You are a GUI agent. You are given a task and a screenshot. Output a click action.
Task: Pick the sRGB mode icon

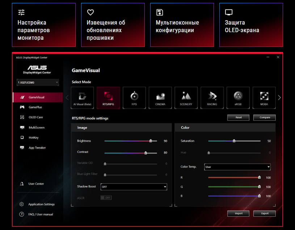pyautogui.click(x=238, y=97)
